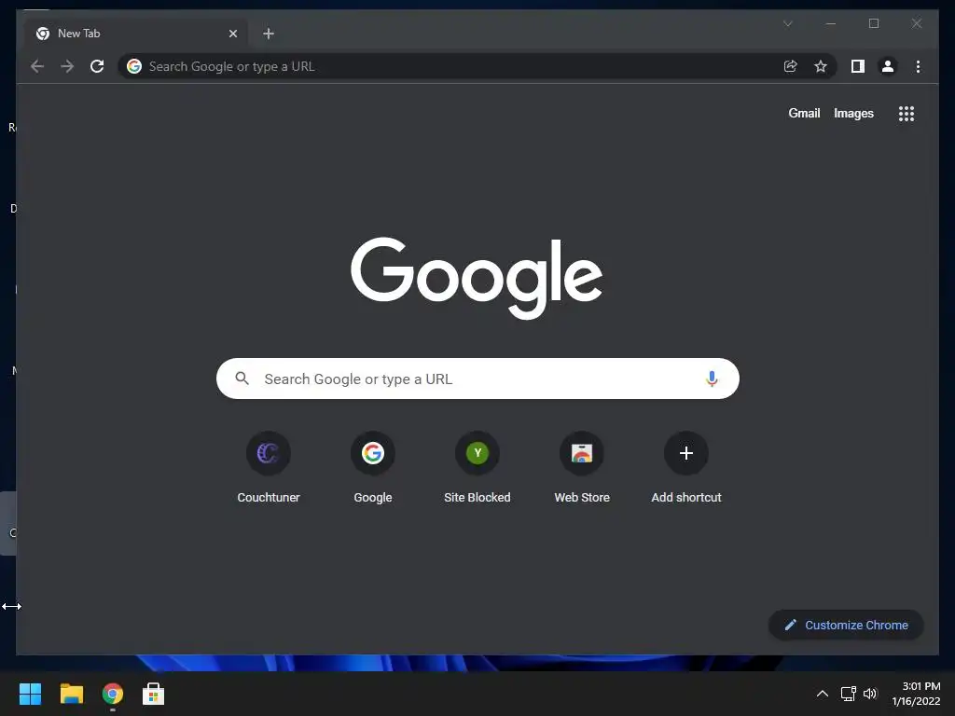Open the taskbar clock and date
The width and height of the screenshot is (955, 716).
pyautogui.click(x=917, y=694)
